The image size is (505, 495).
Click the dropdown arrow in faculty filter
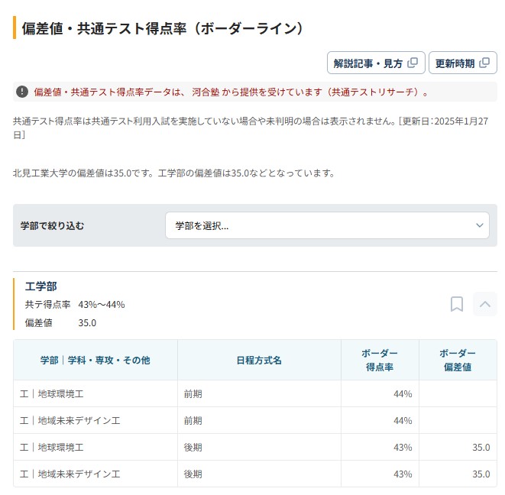tap(480, 225)
